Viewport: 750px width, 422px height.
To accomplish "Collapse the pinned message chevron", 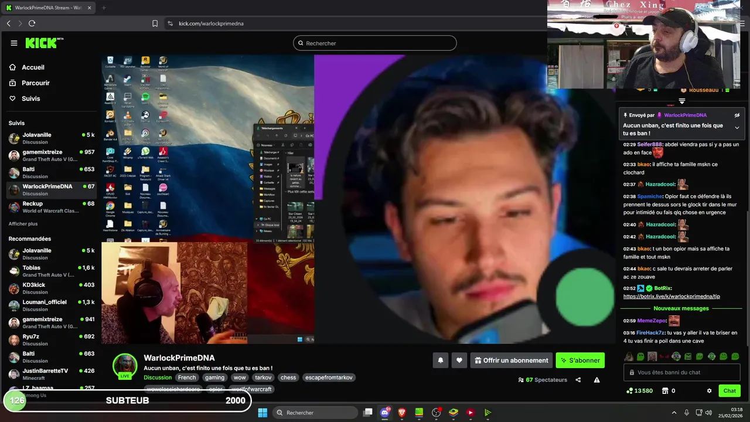I will click(737, 128).
